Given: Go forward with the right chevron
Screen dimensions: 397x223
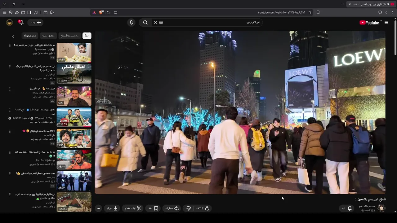Looking at the screenshot, I should point(392,12).
